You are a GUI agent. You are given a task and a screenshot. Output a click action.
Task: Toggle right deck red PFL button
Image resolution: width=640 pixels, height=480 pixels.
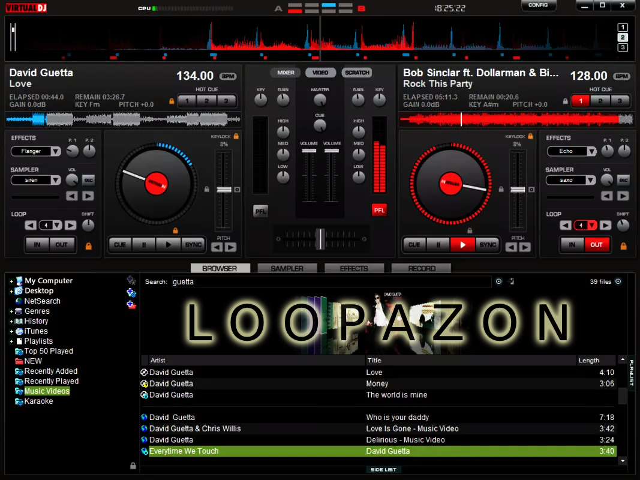[379, 210]
